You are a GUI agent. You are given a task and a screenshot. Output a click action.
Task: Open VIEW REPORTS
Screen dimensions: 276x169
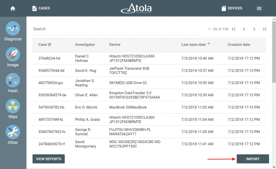pos(49,159)
